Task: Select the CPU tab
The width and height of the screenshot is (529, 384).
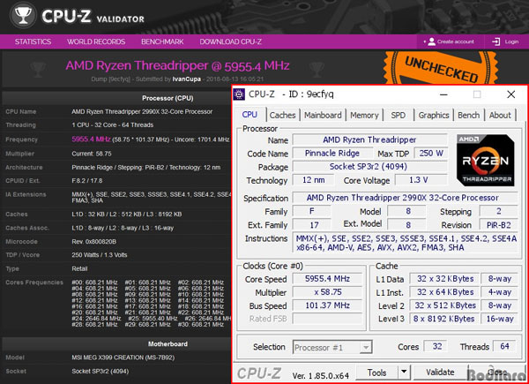Action: coord(250,115)
